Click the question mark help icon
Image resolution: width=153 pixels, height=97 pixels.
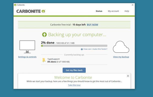(82, 49)
